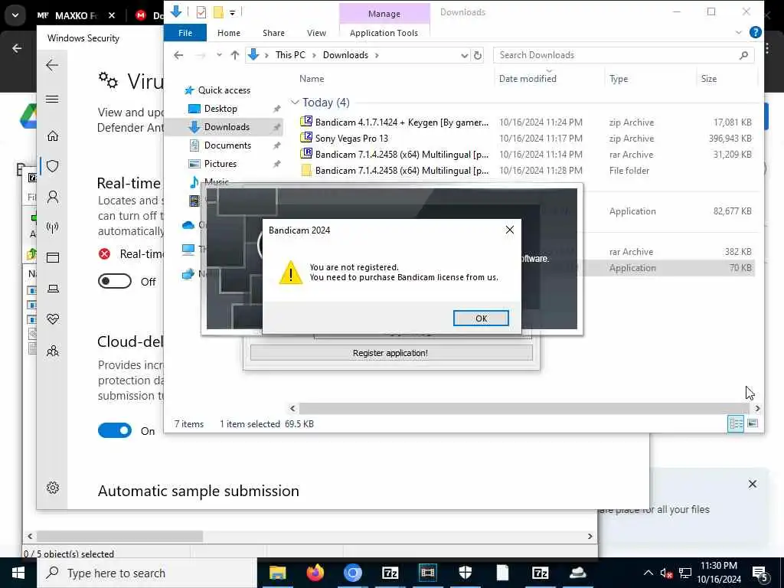Open Windows Security shield on taskbar
This screenshot has width=784, height=588.
point(465,573)
